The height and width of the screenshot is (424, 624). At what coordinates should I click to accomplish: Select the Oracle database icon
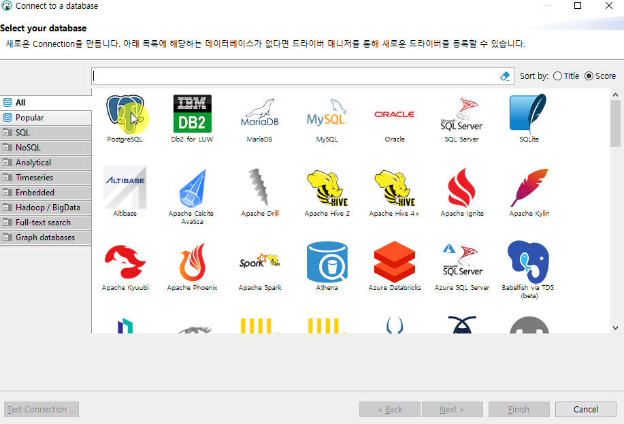pos(395,114)
